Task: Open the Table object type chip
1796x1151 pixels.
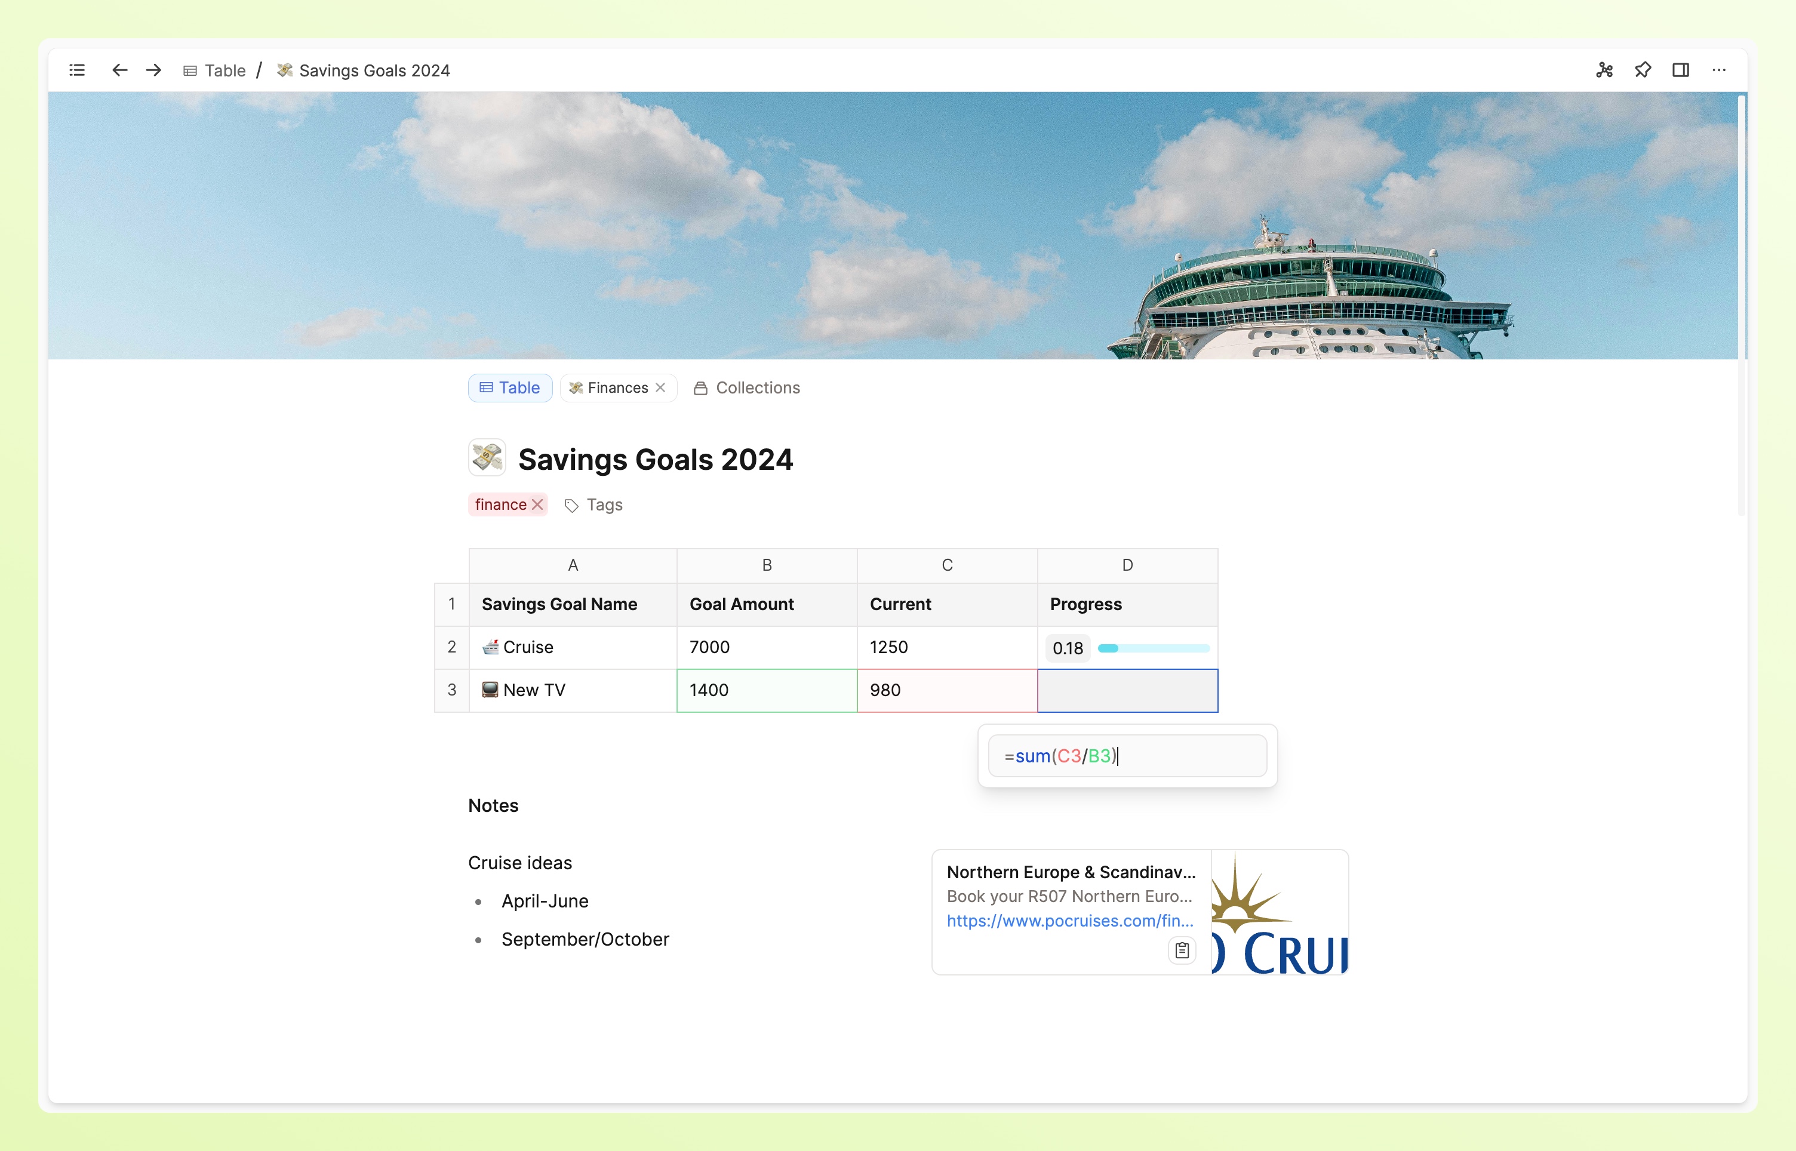Action: [x=510, y=388]
